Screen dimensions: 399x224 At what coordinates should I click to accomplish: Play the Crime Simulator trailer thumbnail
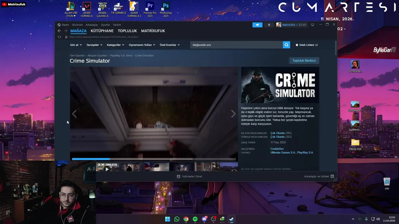[107, 167]
